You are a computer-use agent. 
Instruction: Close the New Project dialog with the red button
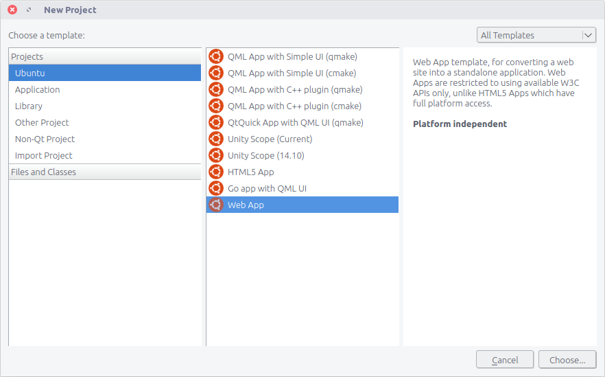click(x=12, y=10)
